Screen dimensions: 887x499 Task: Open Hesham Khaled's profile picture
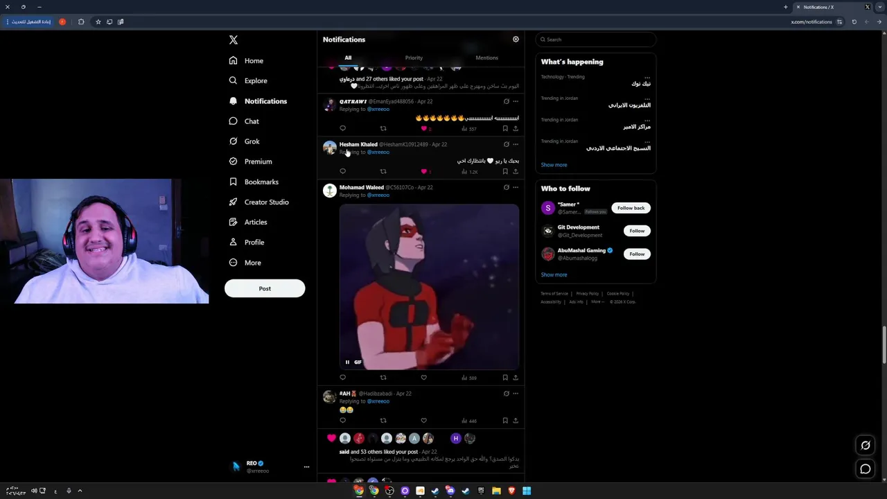pyautogui.click(x=330, y=148)
